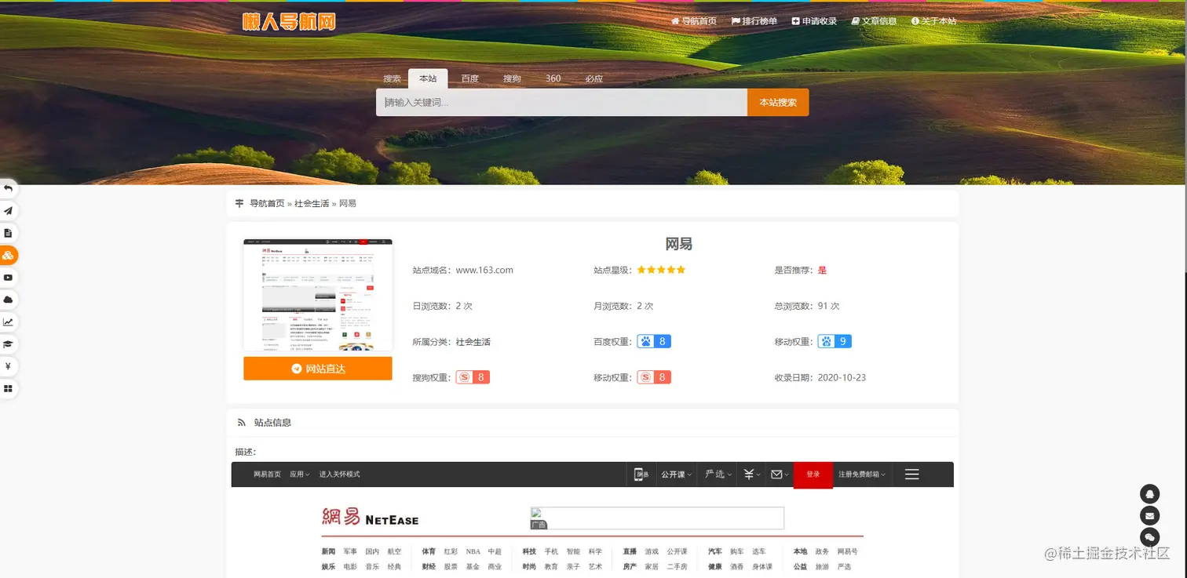Viewport: 1187px width, 578px height.
Task: Click the document icon in left sidebar
Action: coord(8,233)
